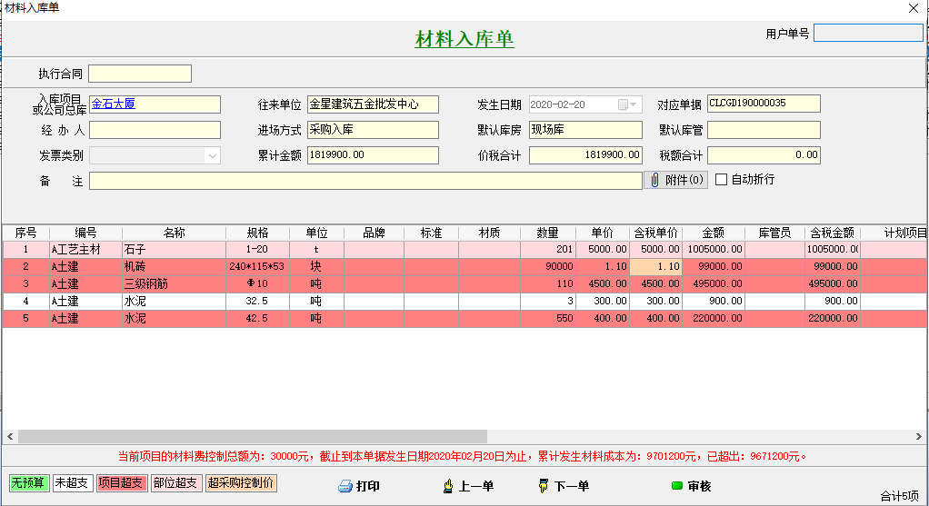929x506 pixels.
Task: Click the 部位超支 legend swatch
Action: (x=176, y=483)
